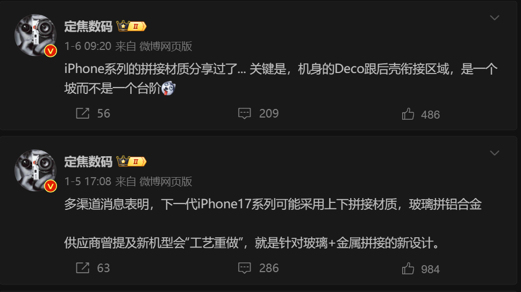
Task: Like the post with 984 likes
Action: click(x=408, y=269)
